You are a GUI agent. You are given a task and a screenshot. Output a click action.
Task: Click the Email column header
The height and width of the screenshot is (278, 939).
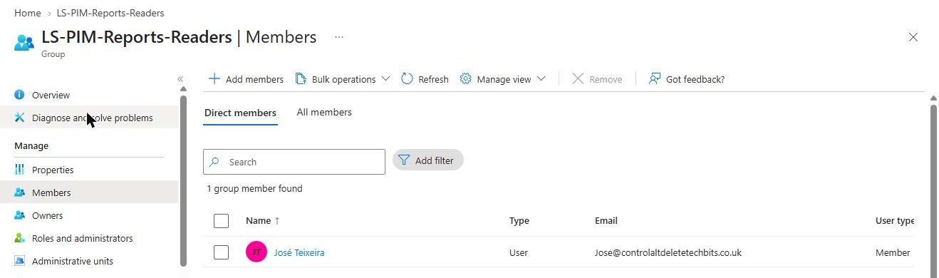tap(606, 221)
